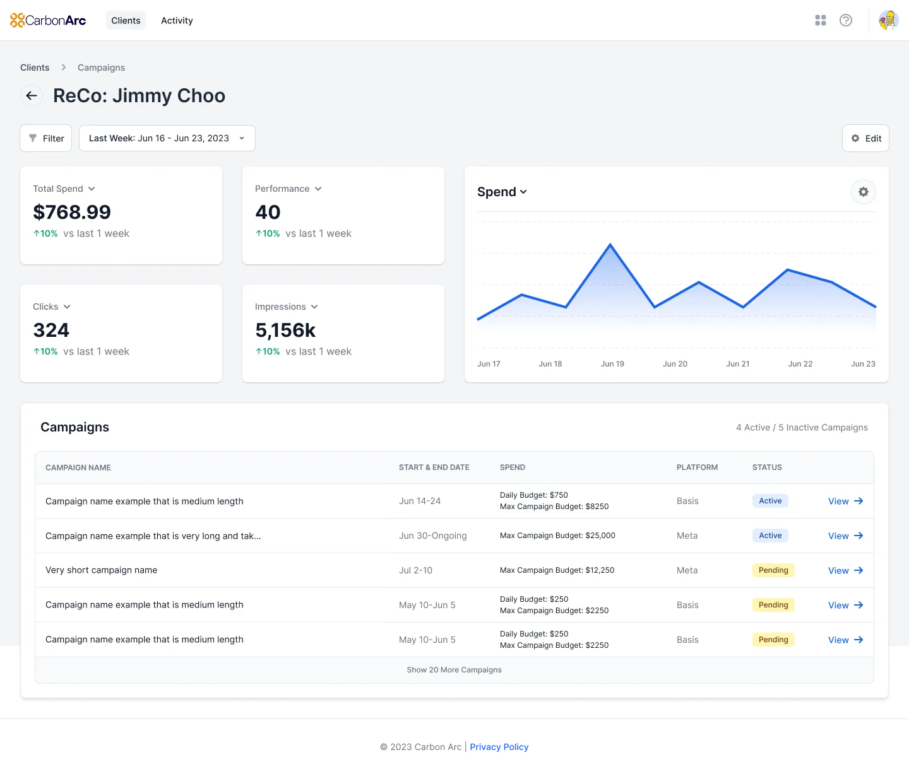Viewport: 909px width, 774px height.
Task: Open the Last Week date range dropdown
Action: point(167,138)
